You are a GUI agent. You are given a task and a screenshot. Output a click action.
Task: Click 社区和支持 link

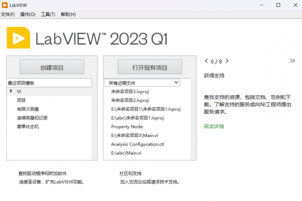click(x=131, y=173)
